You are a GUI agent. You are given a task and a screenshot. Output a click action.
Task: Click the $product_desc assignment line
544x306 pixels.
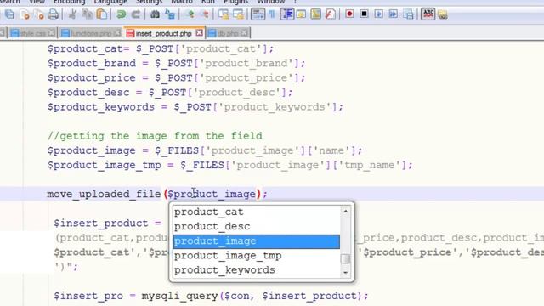tap(170, 93)
